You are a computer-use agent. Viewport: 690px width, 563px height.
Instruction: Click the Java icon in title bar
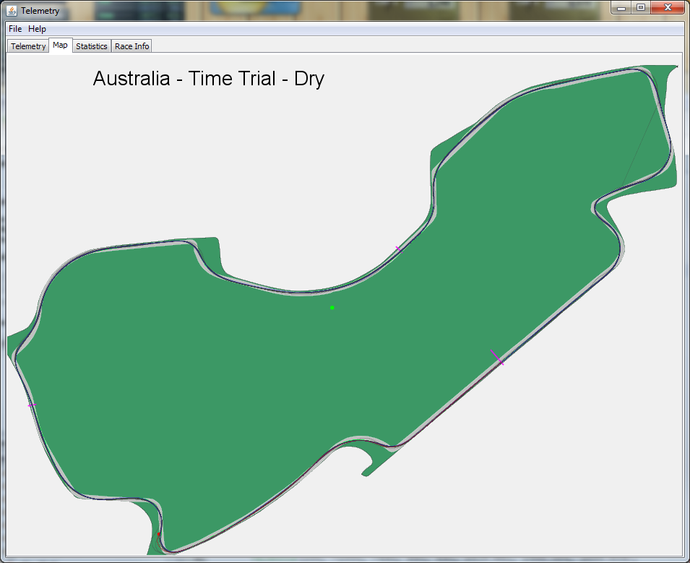(12, 11)
